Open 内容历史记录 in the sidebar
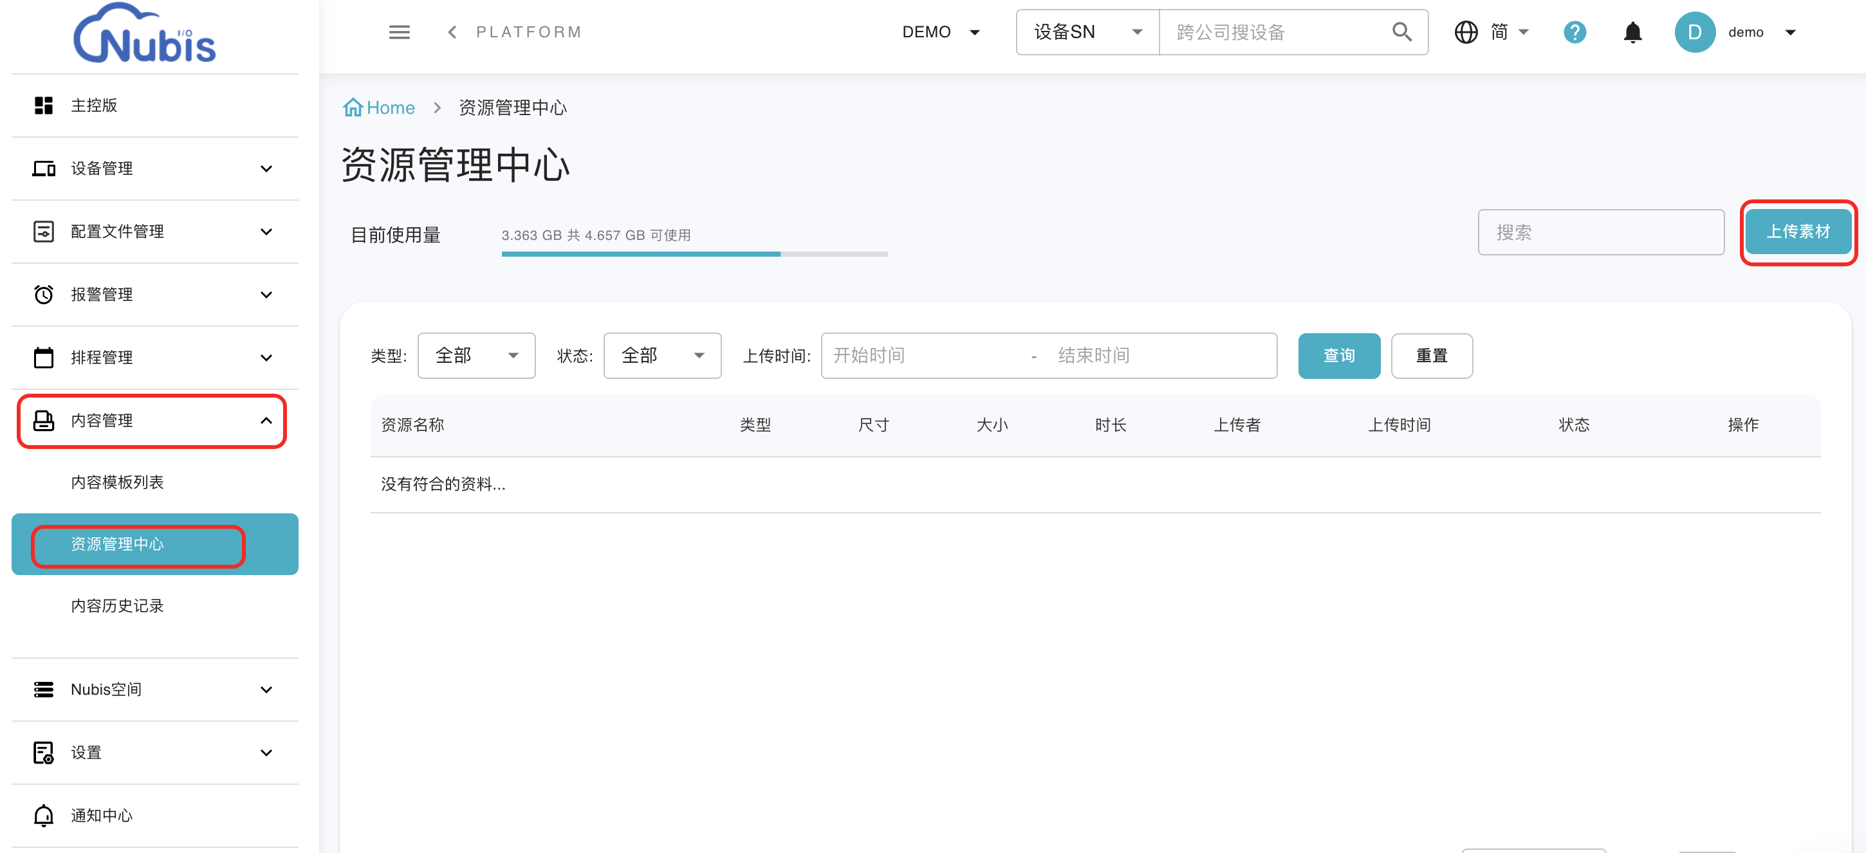This screenshot has width=1866, height=853. pyautogui.click(x=116, y=605)
